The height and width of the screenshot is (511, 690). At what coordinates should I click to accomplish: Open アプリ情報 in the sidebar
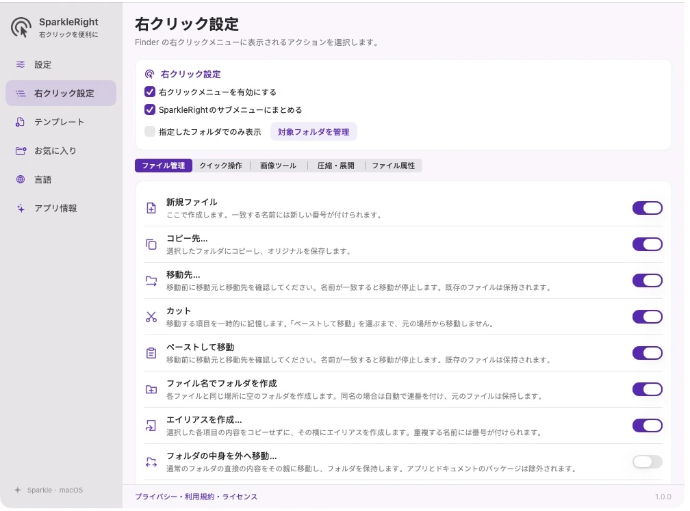pyautogui.click(x=61, y=209)
